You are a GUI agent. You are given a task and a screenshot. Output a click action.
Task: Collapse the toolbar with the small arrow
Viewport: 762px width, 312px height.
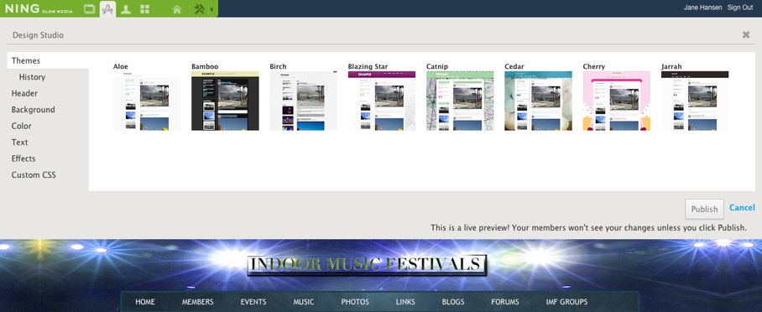[x=211, y=8]
